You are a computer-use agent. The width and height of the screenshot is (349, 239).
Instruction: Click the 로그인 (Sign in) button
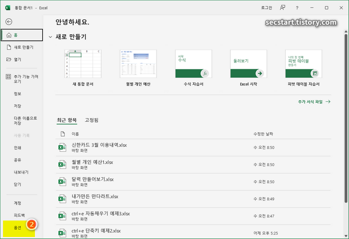click(x=266, y=8)
